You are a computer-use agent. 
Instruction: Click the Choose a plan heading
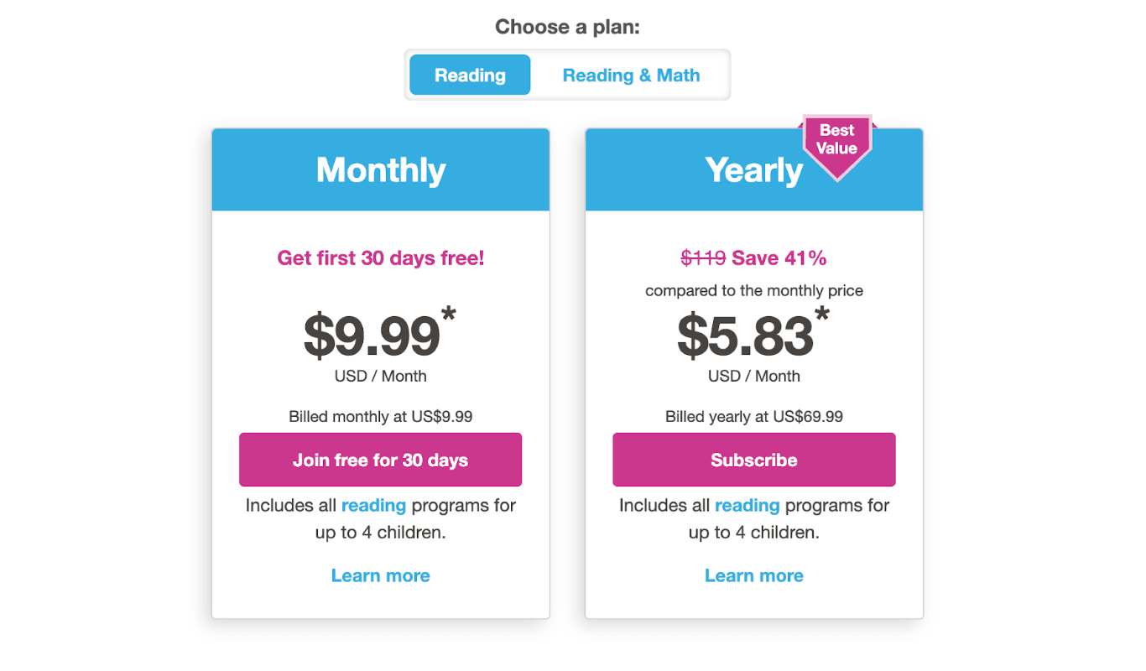click(x=567, y=26)
